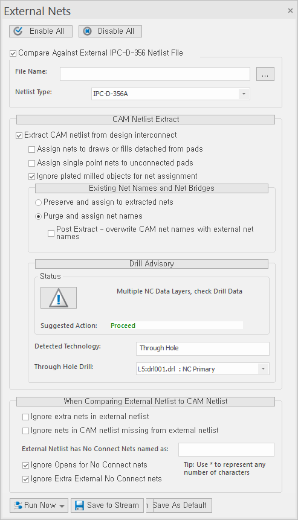
Task: Click the Save As Default button
Action: tap(179, 506)
